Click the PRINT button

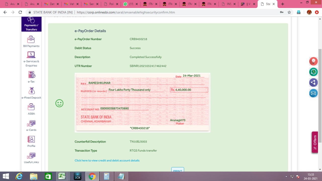(178, 170)
